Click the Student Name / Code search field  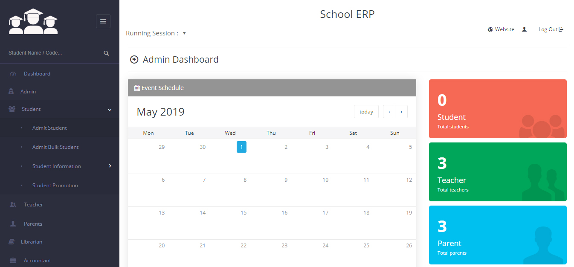coord(51,53)
